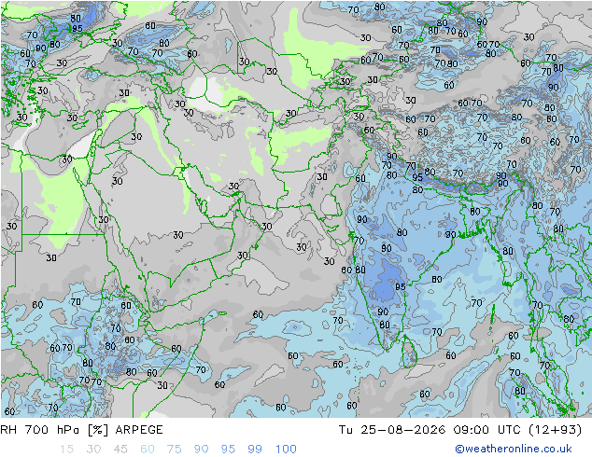Select the legend value '95' in the scale
The height and width of the screenshot is (457, 592).
click(228, 450)
